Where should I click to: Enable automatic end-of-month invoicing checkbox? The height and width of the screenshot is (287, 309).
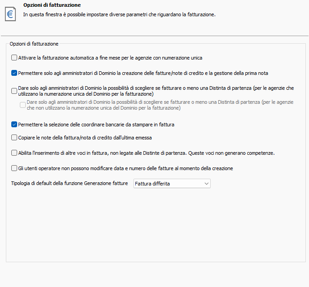[14, 58]
